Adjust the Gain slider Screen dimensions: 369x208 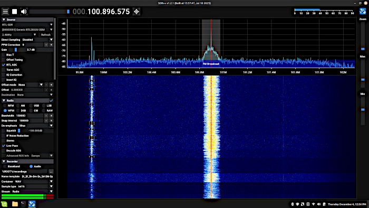click(x=31, y=50)
